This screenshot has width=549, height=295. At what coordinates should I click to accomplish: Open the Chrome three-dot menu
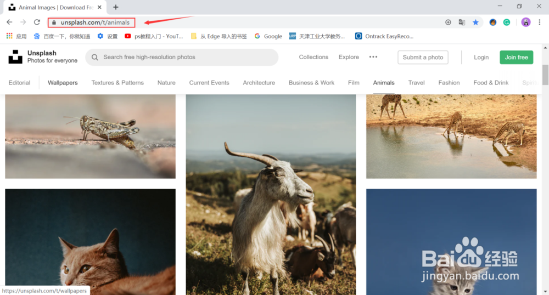click(540, 22)
